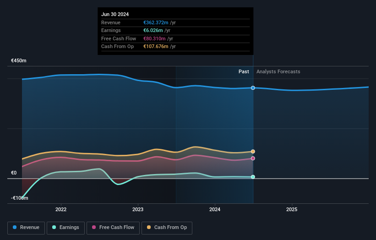The image size is (376, 240).
Task: Click the Jun 30 2024 tooltip date
Action: coord(115,14)
